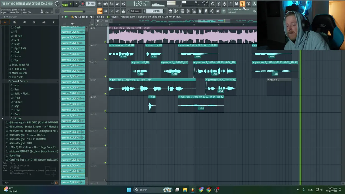This screenshot has width=345, height=194.
Task: Expand the Educational FLP folder
Action: (20, 65)
